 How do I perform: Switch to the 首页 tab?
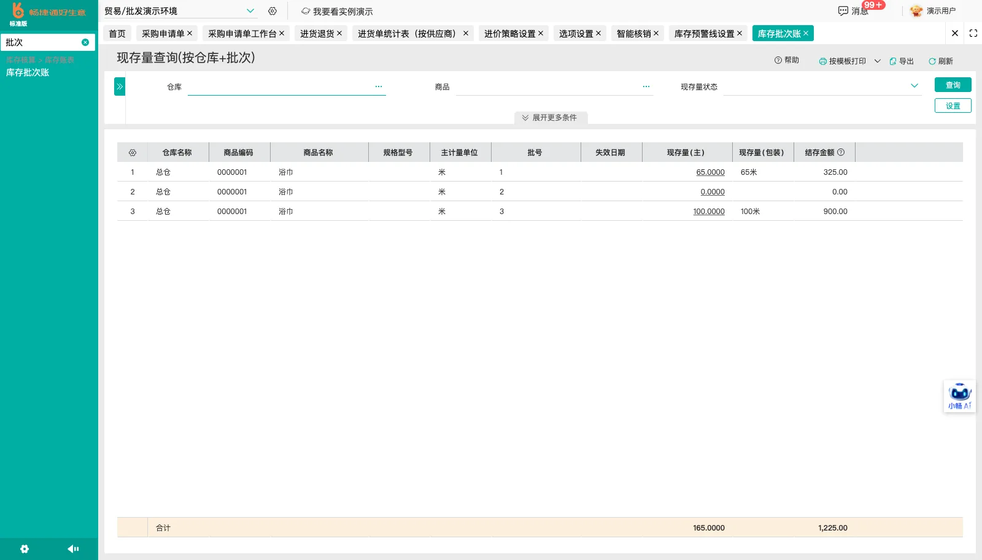click(117, 34)
